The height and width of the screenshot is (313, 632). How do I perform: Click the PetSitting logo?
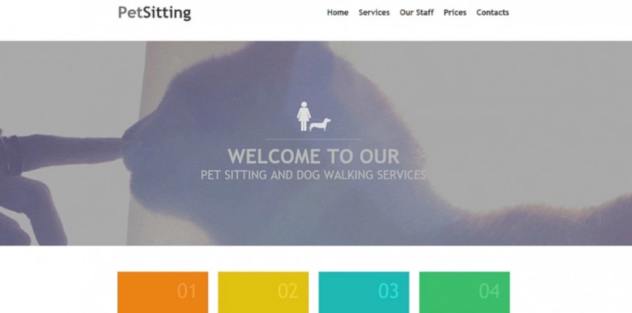(x=155, y=13)
